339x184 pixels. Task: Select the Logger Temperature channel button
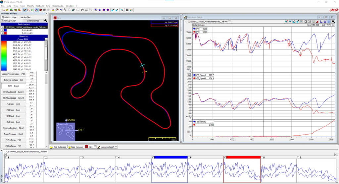coord(13,74)
